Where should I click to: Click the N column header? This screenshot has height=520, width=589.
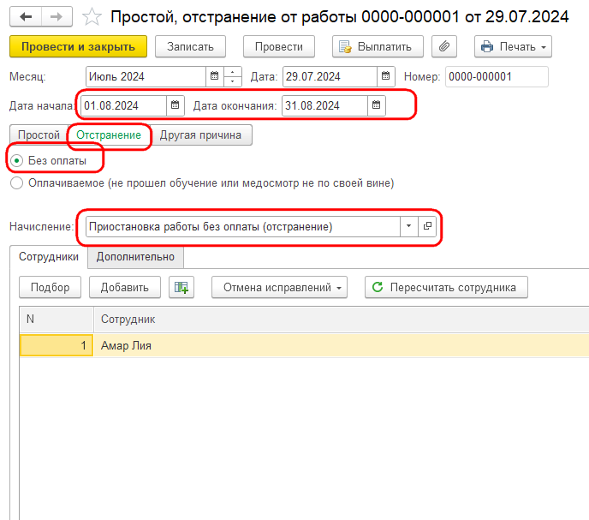coord(57,320)
